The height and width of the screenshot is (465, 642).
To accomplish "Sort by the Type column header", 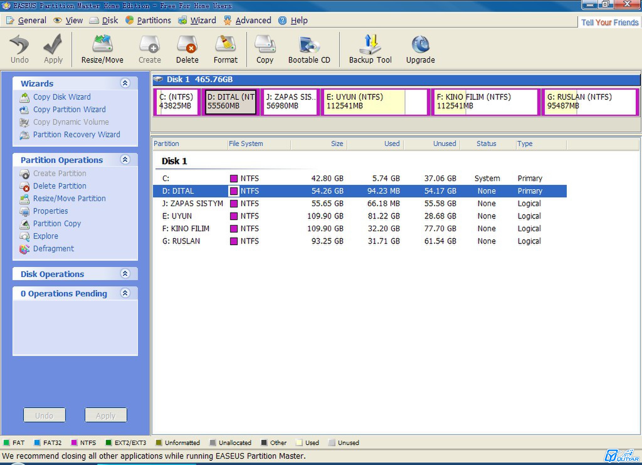I will point(541,144).
